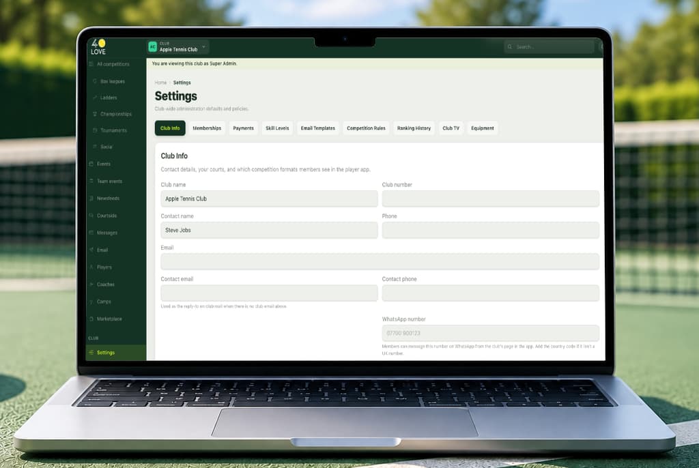Select Tournaments in the sidebar
Viewport: 699px width, 468px height.
110,130
